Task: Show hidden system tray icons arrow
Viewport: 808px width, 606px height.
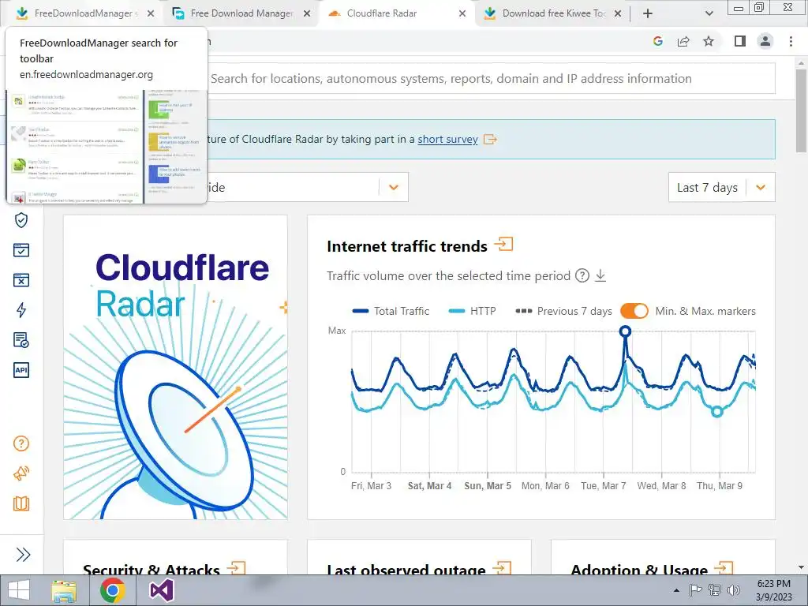Action: (676, 590)
